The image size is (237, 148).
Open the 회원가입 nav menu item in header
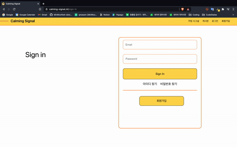(x=226, y=21)
